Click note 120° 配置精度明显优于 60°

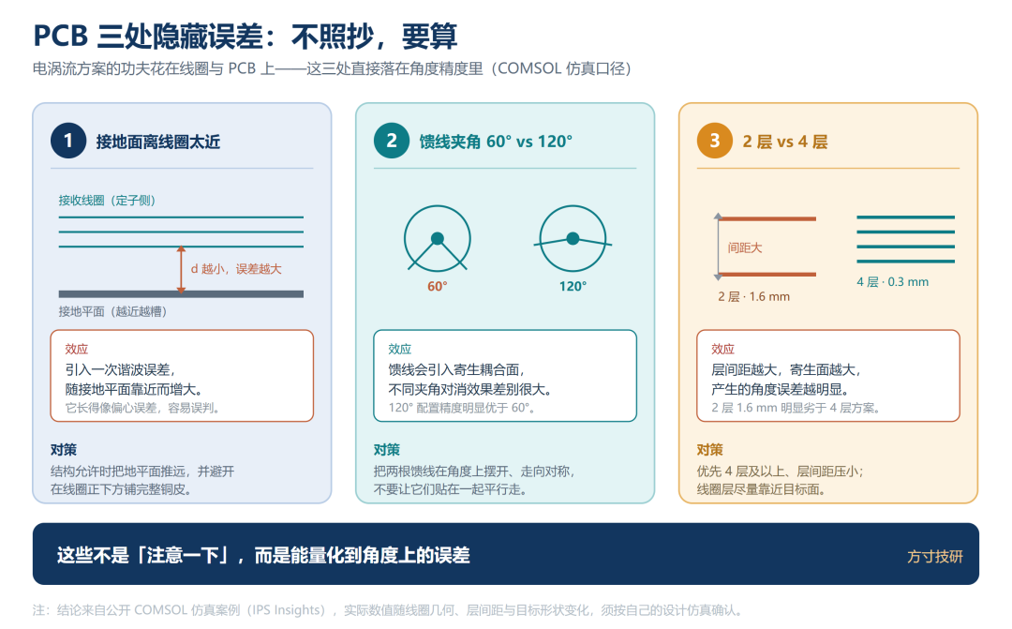coord(461,408)
